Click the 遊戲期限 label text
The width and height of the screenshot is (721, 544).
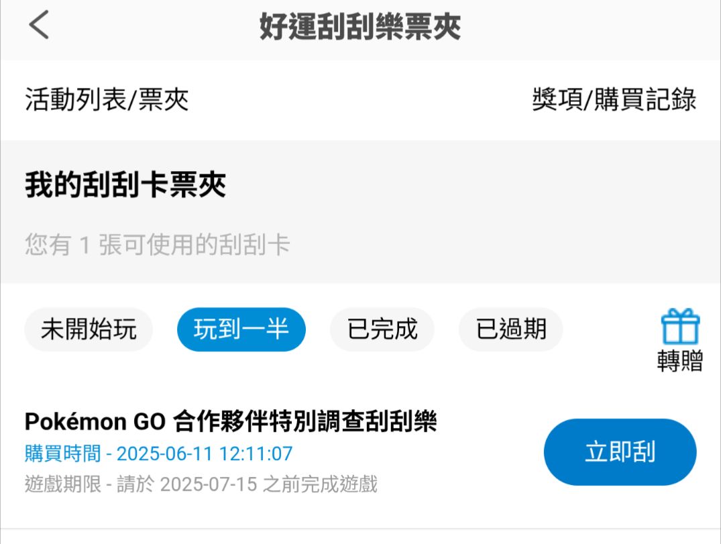coord(62,484)
